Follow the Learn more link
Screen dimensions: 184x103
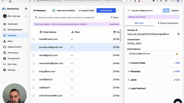[x=114, y=24]
